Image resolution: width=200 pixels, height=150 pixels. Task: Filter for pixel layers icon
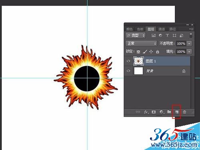154,35
